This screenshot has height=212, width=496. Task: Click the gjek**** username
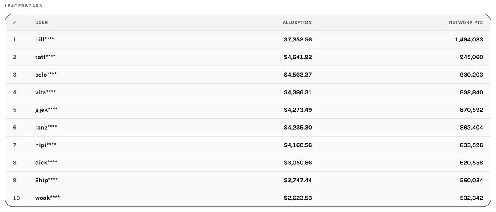click(x=46, y=110)
